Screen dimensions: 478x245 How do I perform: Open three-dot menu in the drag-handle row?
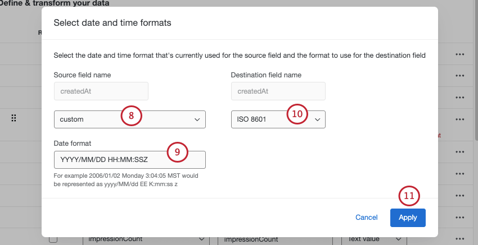(x=460, y=119)
